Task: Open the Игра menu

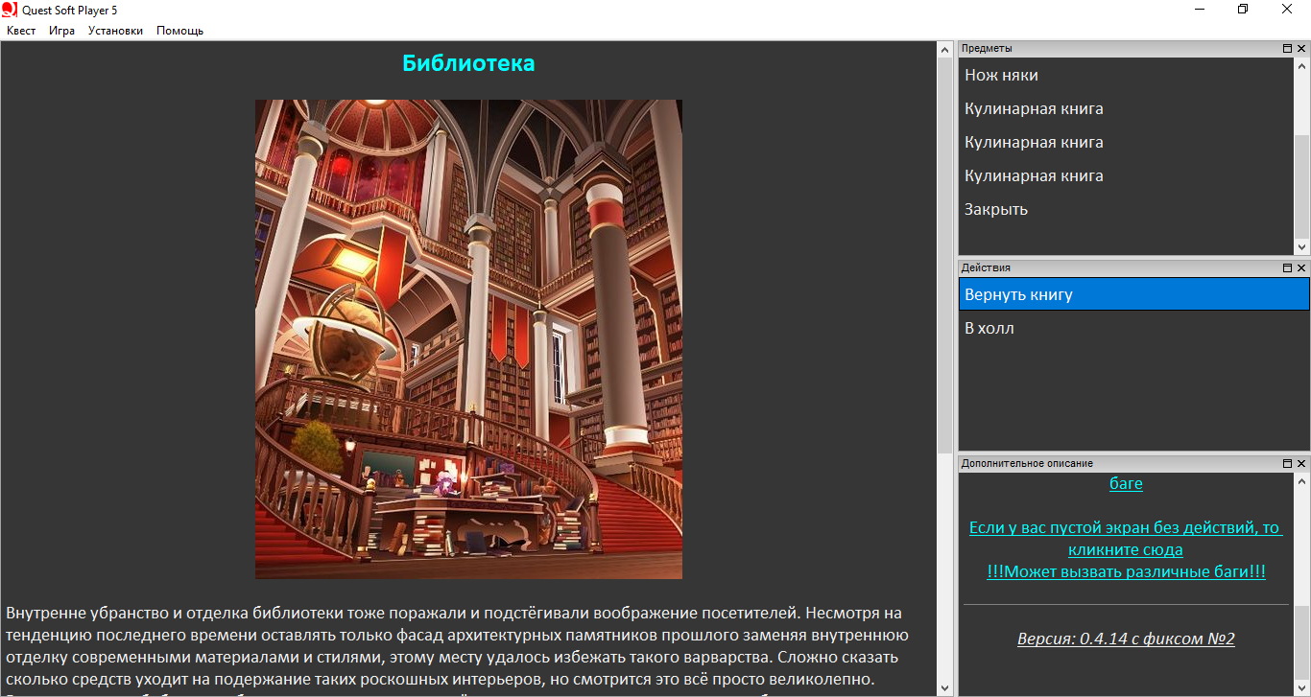Action: point(61,31)
